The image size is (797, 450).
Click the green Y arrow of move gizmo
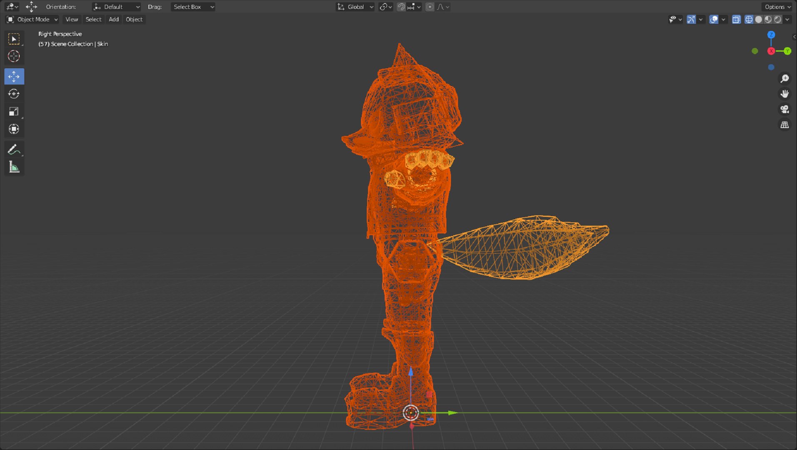click(x=452, y=412)
